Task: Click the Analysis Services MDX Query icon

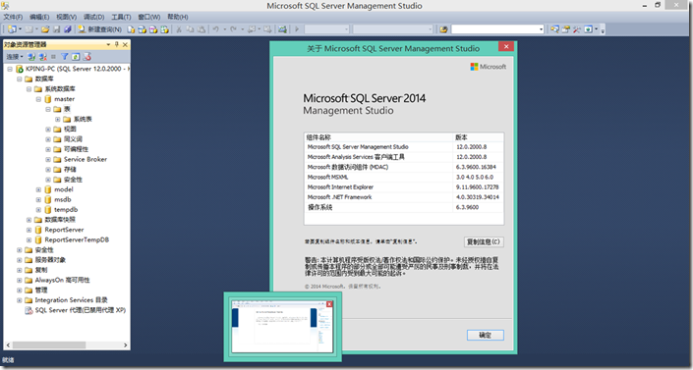Action: (142, 29)
